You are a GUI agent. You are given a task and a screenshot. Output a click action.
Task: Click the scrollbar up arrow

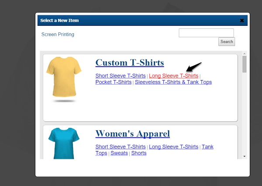pyautogui.click(x=244, y=53)
